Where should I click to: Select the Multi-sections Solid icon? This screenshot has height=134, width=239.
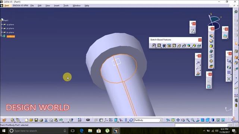[x=194, y=46]
